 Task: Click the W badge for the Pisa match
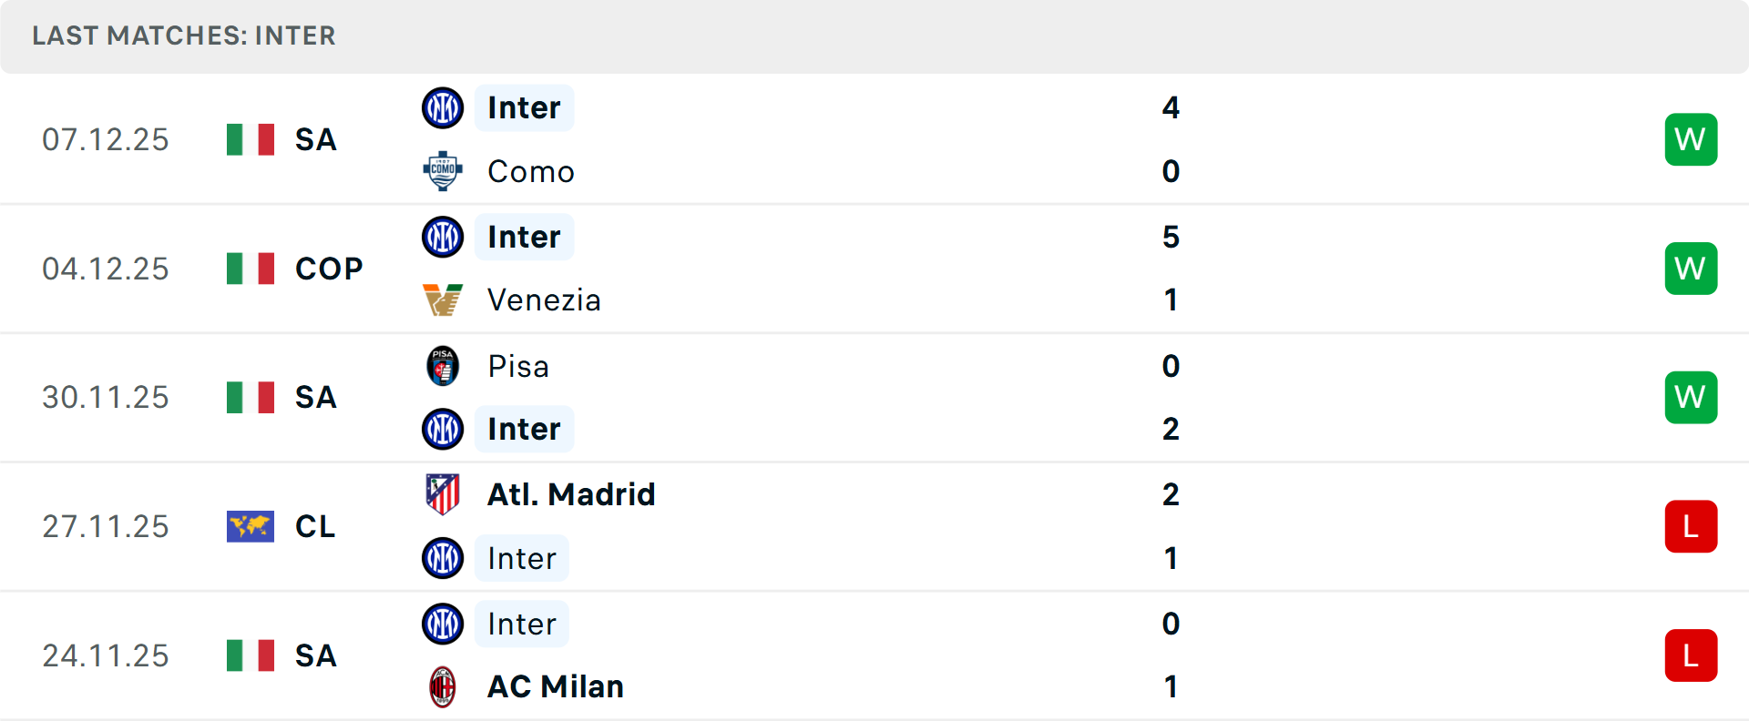[x=1691, y=397]
